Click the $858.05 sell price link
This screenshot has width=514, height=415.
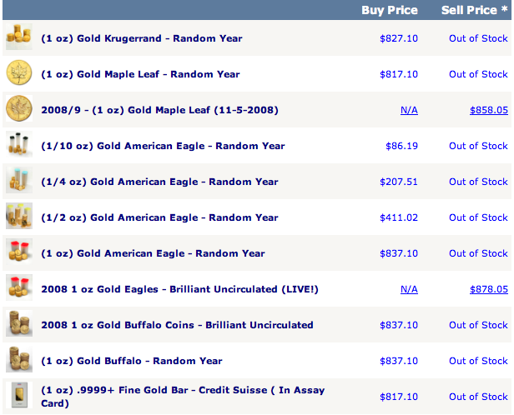(489, 110)
